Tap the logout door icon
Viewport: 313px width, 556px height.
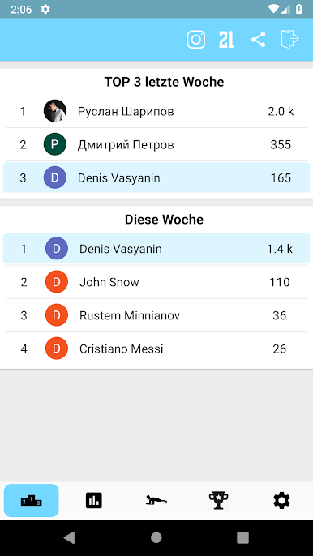(x=290, y=39)
